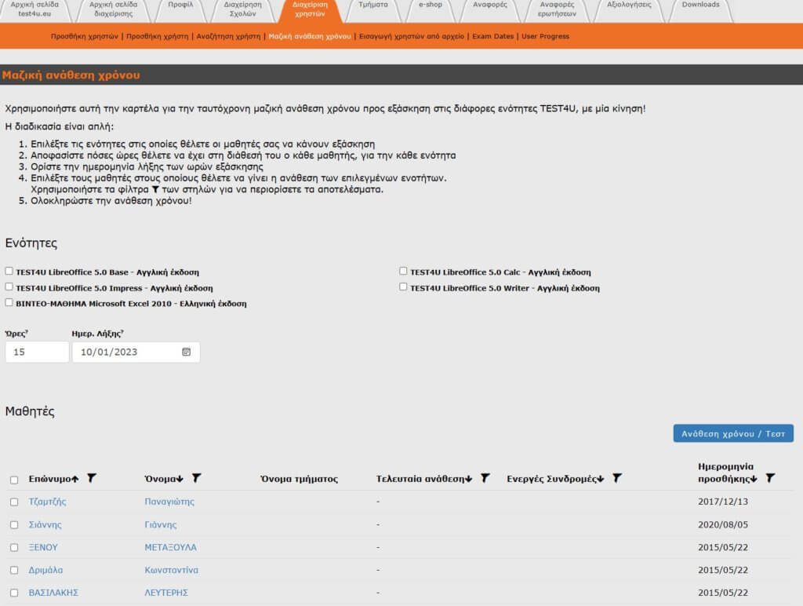Open filter for Ενεργές Συνδρομές column
Screen dimensions: 803x606
(617, 477)
